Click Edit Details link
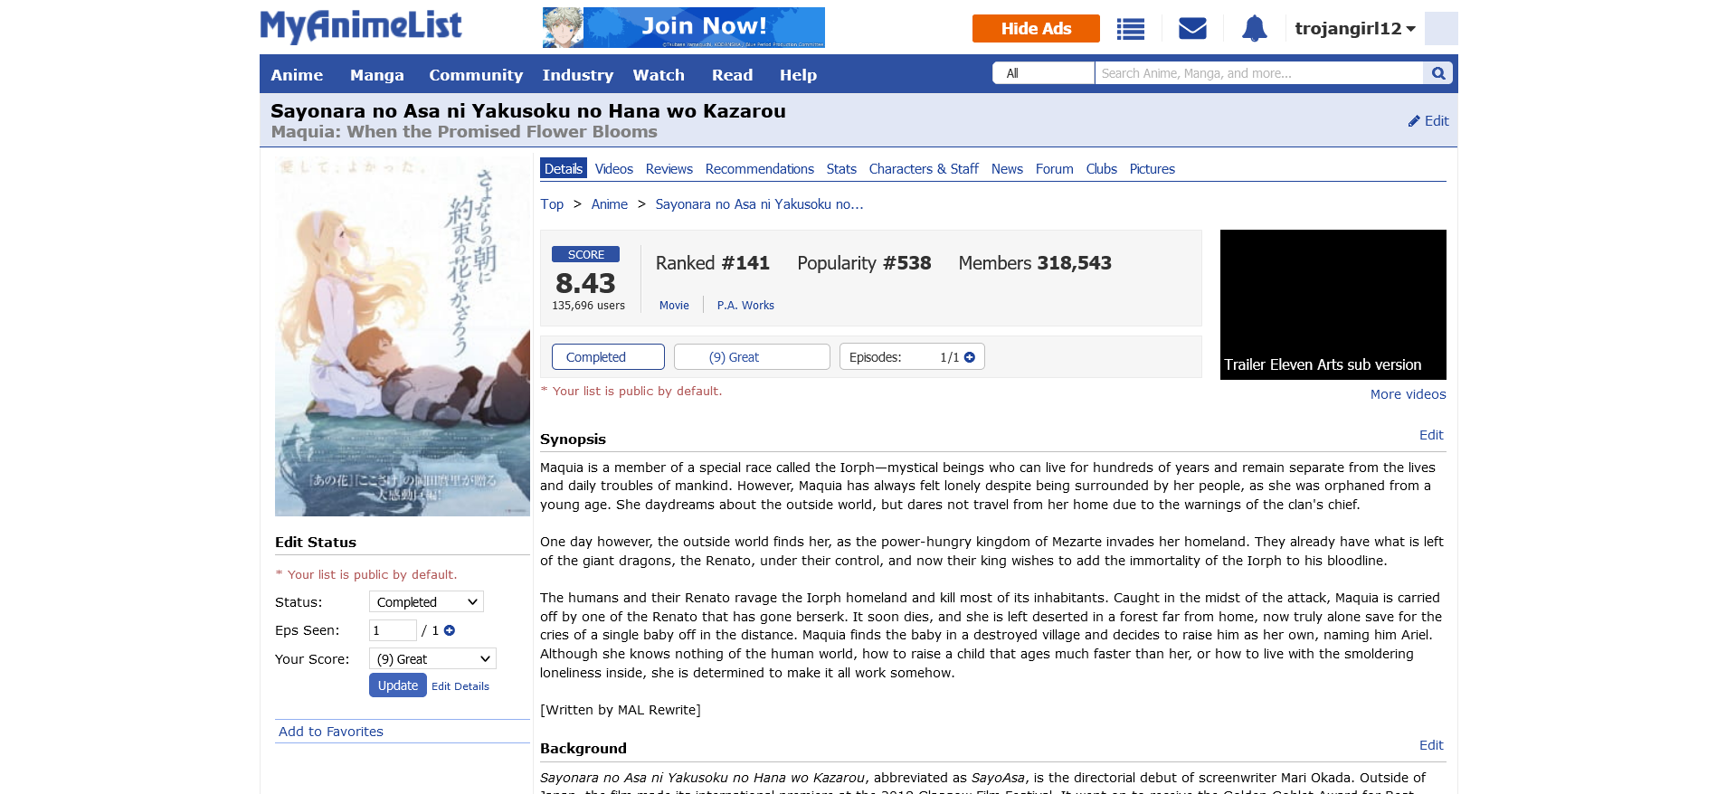 460,686
